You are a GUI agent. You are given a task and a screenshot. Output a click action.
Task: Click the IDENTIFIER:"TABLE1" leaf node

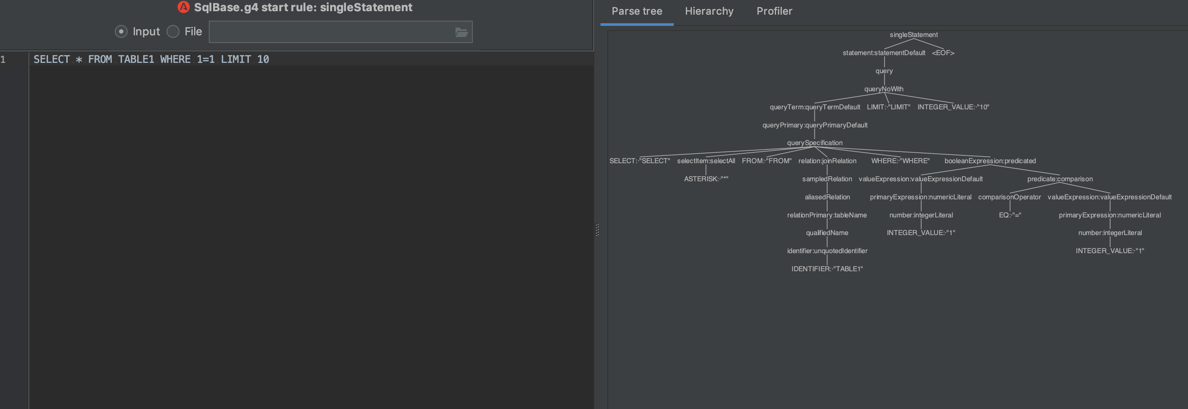(827, 269)
